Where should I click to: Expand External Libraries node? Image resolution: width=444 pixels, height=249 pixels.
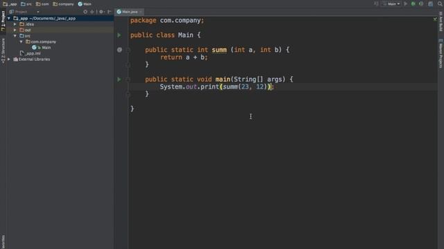(x=9, y=59)
